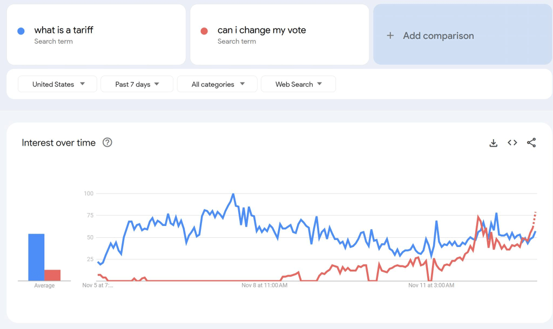Viewport: 553px width, 329px height.
Task: Click the Add comparison button
Action: point(438,36)
